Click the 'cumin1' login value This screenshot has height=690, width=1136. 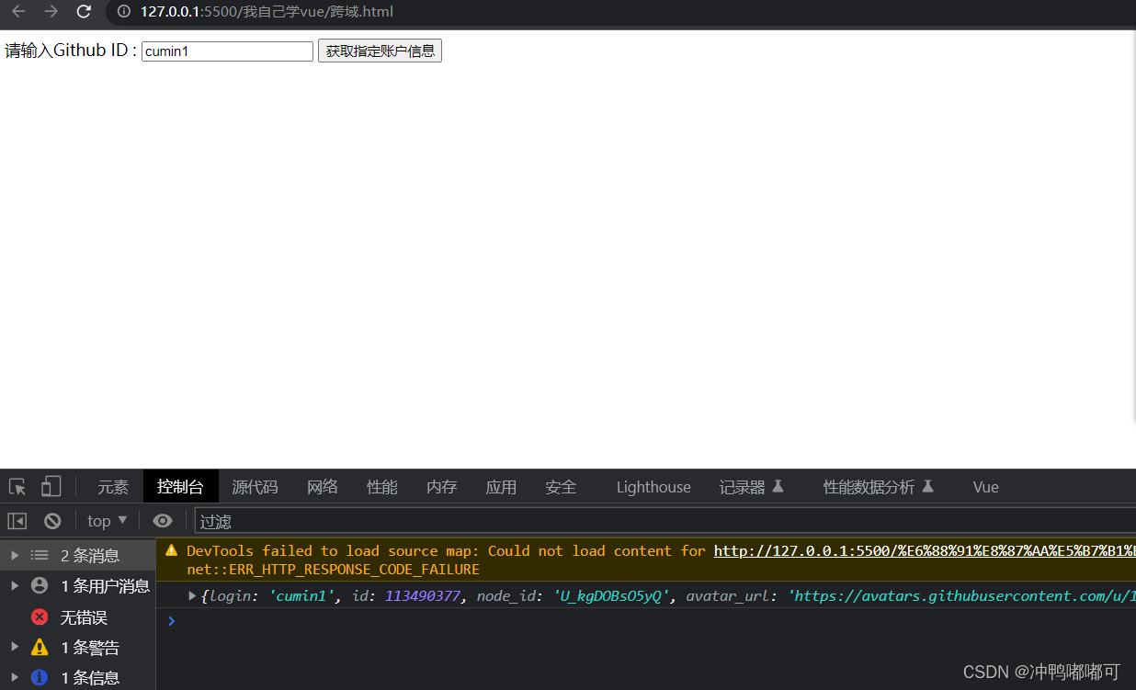click(x=301, y=596)
